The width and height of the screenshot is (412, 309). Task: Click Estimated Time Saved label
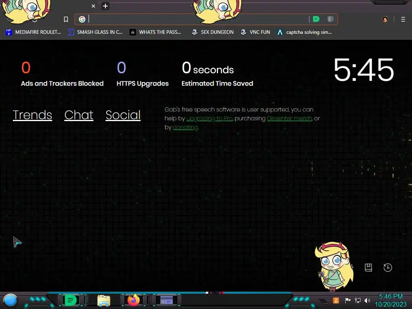click(217, 84)
